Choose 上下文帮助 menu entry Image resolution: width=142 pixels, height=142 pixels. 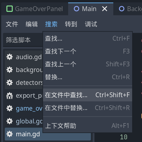click(x=88, y=126)
